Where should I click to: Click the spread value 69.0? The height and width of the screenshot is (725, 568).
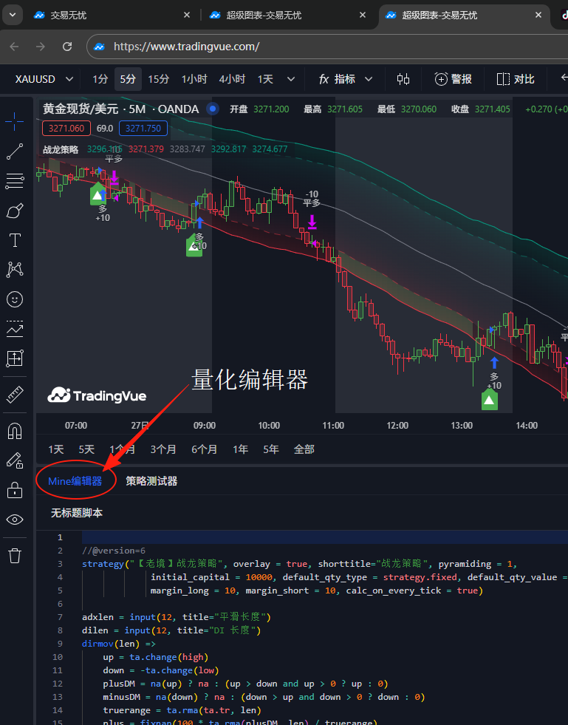click(x=105, y=128)
